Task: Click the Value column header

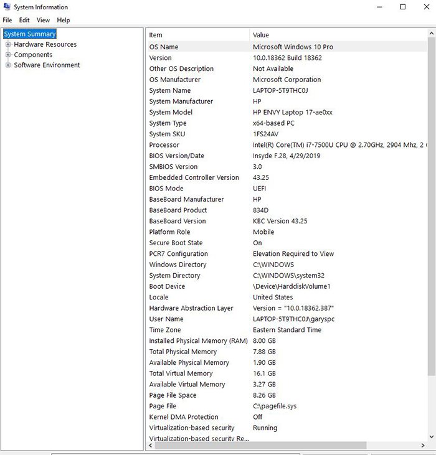Action: (x=336, y=35)
